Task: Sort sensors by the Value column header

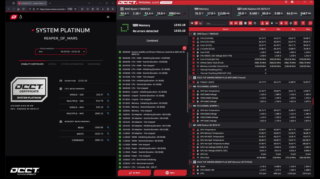Action: tap(263, 29)
